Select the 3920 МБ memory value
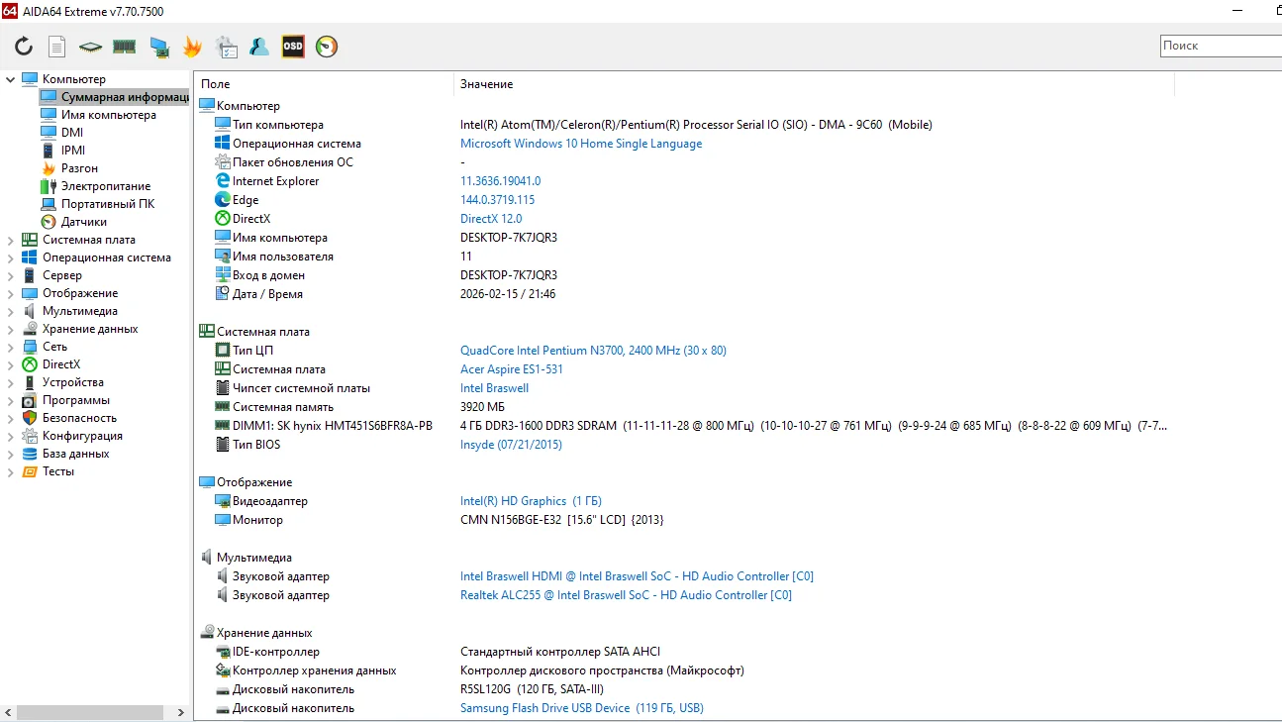The height and width of the screenshot is (722, 1282). [482, 407]
